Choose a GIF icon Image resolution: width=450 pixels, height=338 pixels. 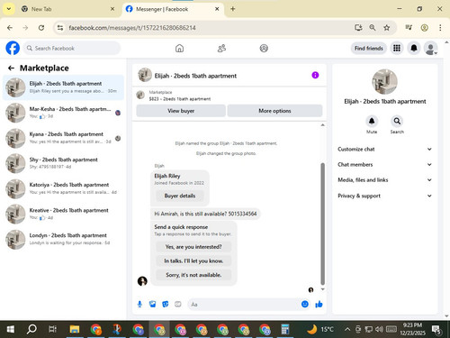178,305
